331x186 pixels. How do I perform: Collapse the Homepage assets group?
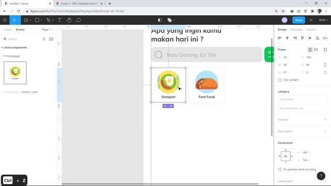coord(4,56)
